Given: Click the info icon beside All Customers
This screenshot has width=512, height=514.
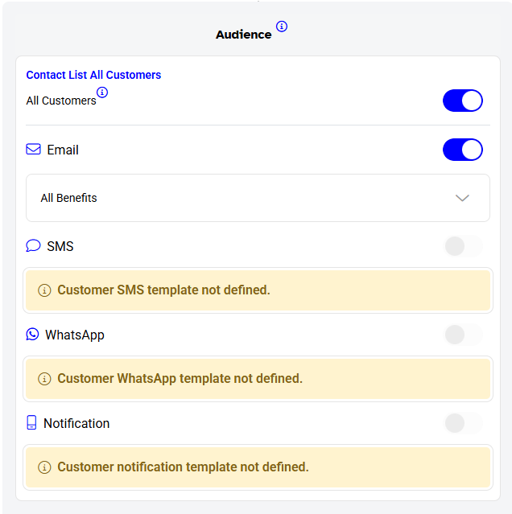Looking at the screenshot, I should pyautogui.click(x=102, y=93).
